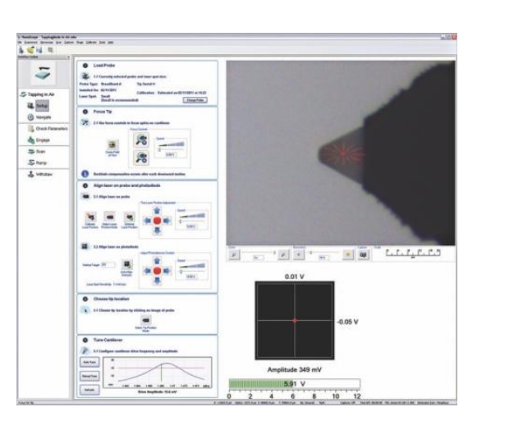
Task: Select the Setup step in the workflow
Action: [42, 106]
